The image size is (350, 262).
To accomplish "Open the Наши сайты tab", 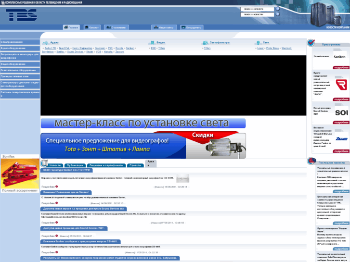I will pos(164,27).
